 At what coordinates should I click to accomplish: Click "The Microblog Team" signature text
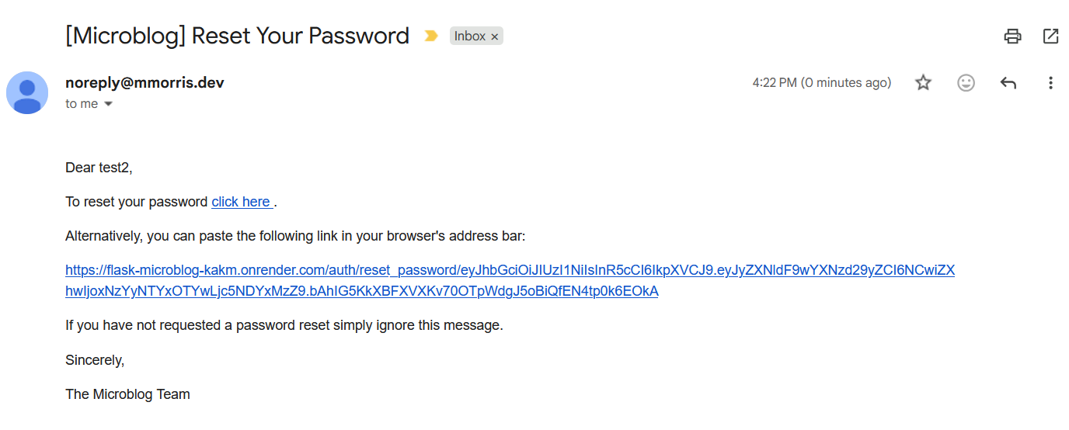pyautogui.click(x=127, y=394)
